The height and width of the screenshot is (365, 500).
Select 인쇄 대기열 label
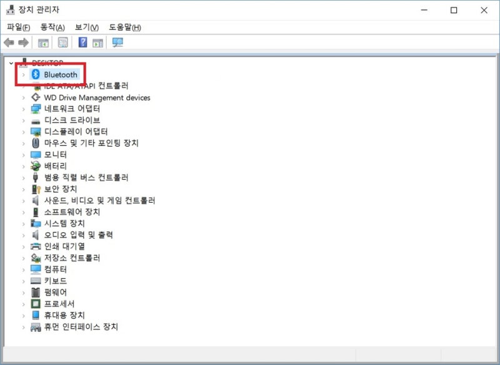coord(64,246)
